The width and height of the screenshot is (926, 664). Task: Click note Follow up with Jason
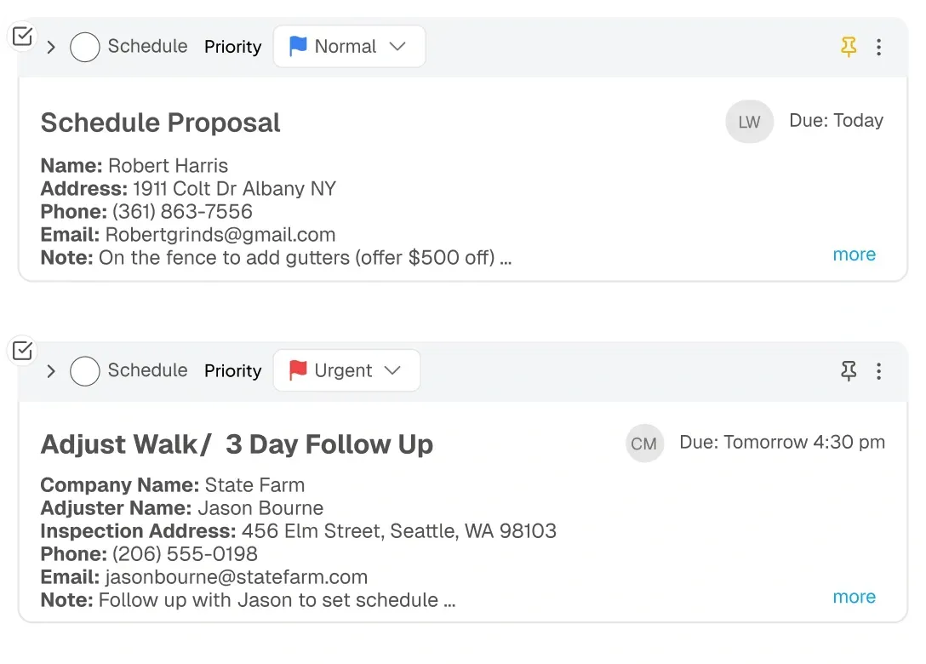click(277, 600)
